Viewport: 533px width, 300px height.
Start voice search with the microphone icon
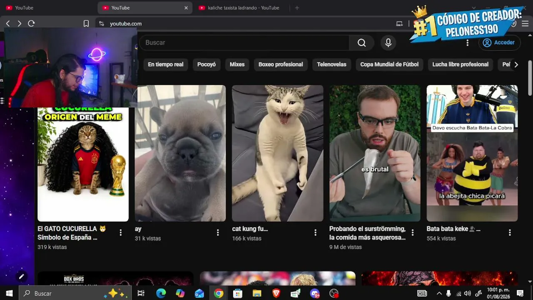coord(388,42)
